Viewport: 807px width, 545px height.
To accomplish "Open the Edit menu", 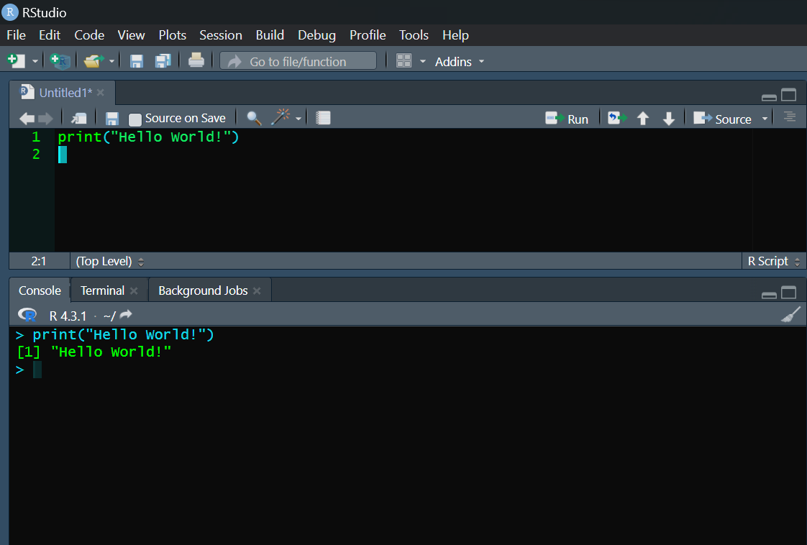I will pyautogui.click(x=50, y=35).
